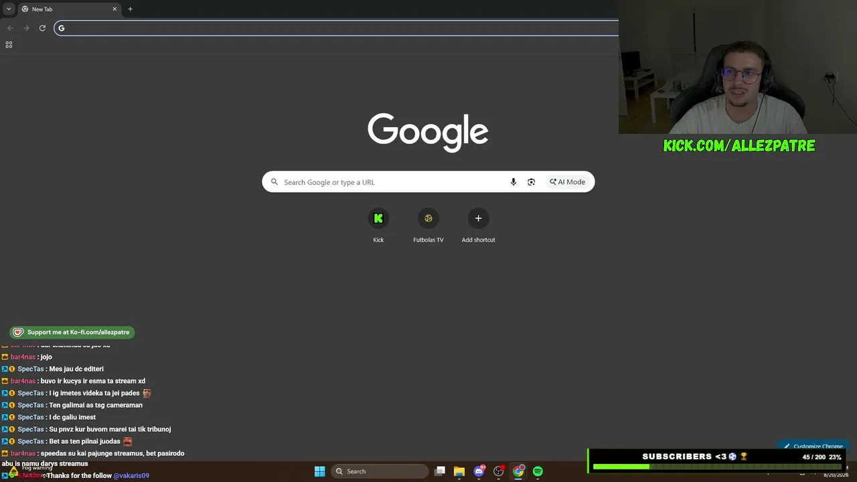The height and width of the screenshot is (482, 857).
Task: Open the Ko-fi support link banner
Action: click(x=72, y=332)
